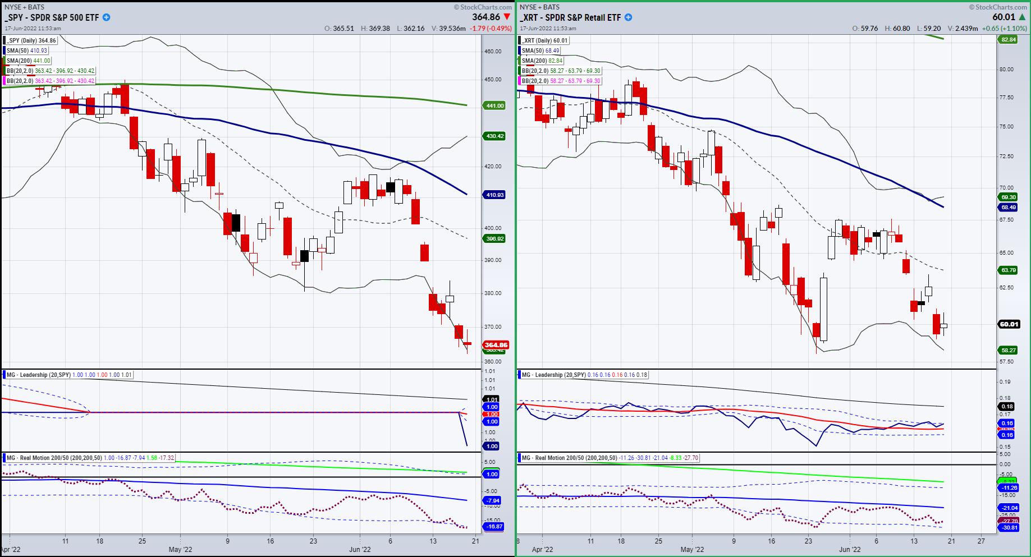The height and width of the screenshot is (557, 1031).
Task: Click the green 82.84 price tag on XRT
Action: point(1009,39)
